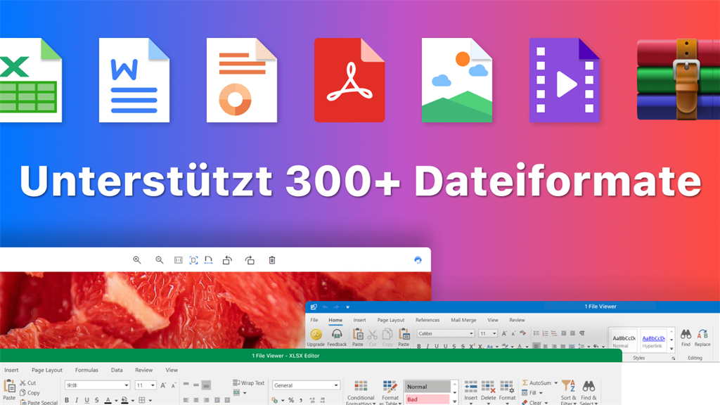Toggle Bold in the XLSX Editor ribbon
720x405 pixels.
coord(67,400)
